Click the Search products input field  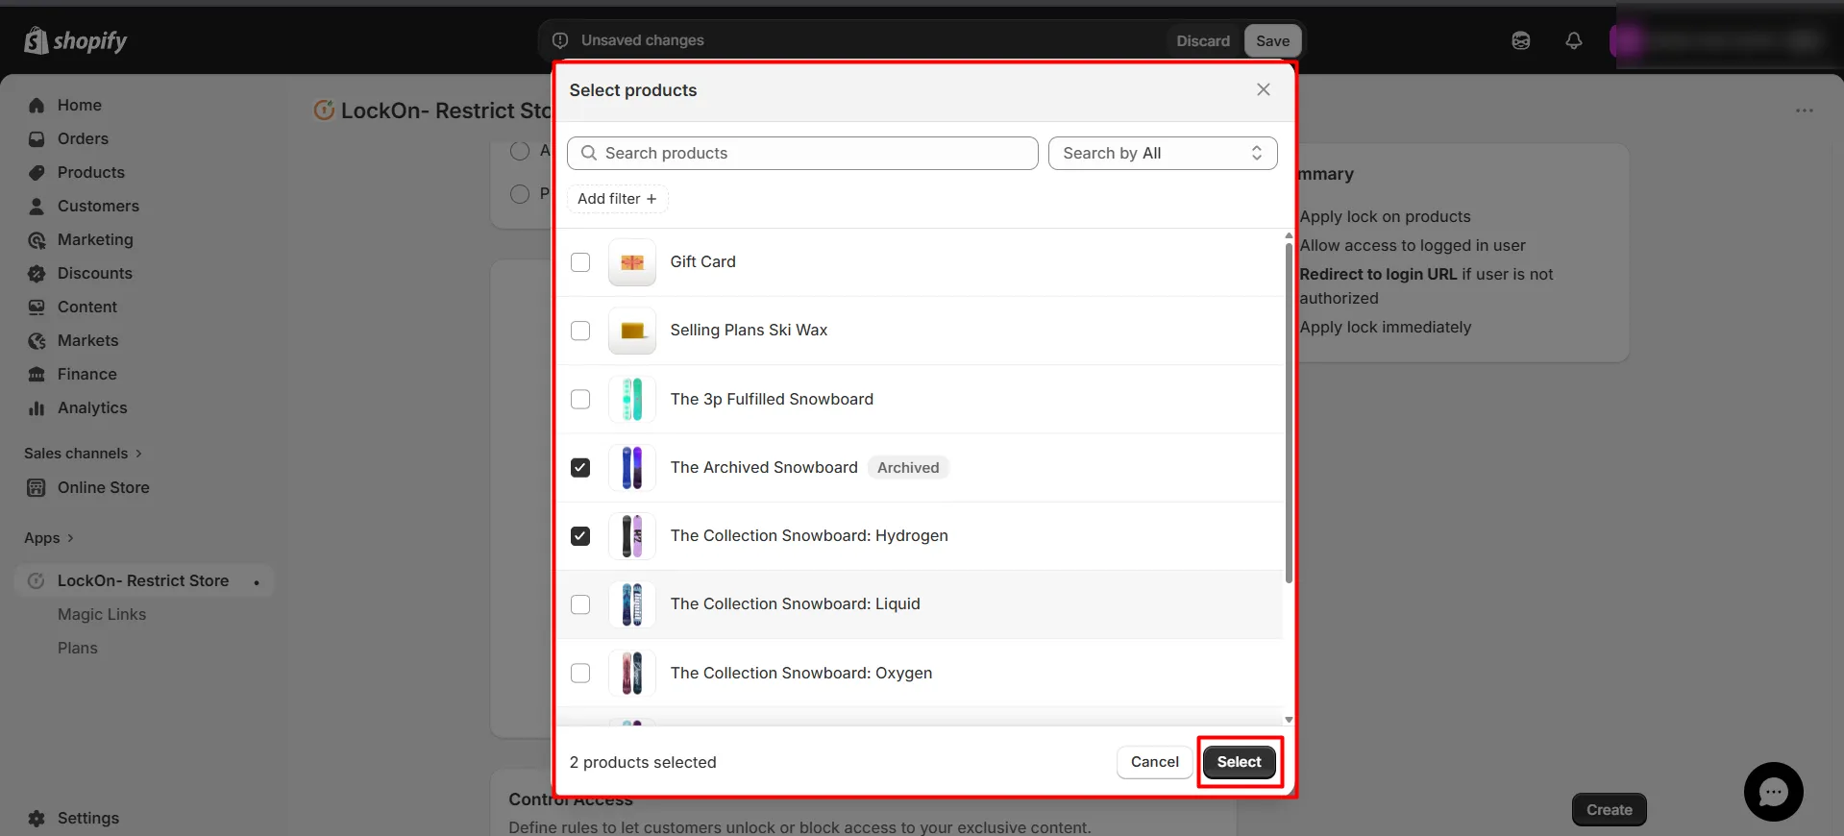[802, 153]
